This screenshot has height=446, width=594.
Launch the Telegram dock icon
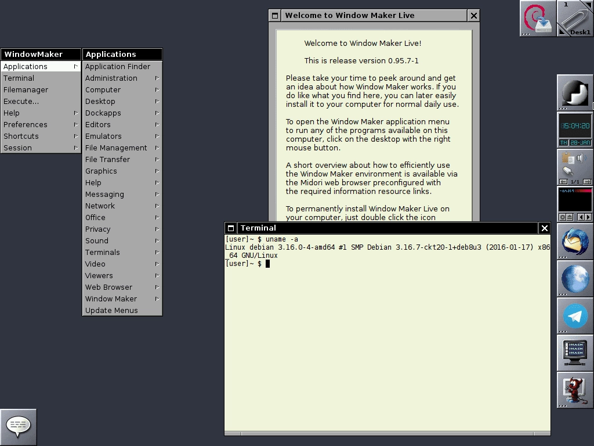click(x=575, y=315)
